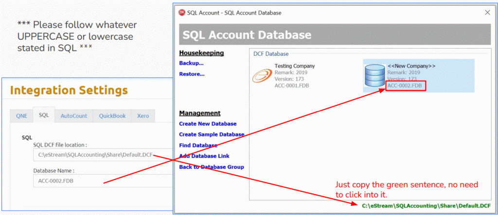Click the Management section heading
This screenshot has height=215, width=498.
tap(200, 113)
